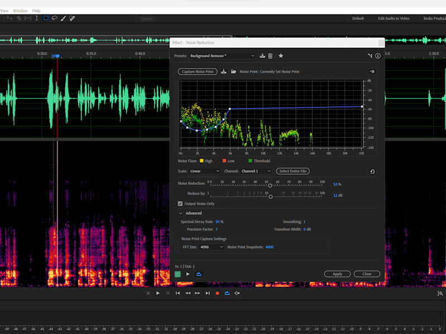Open channel map routing icon
Image resolution: width=446 pixels, height=334 pixels.
coord(370,56)
